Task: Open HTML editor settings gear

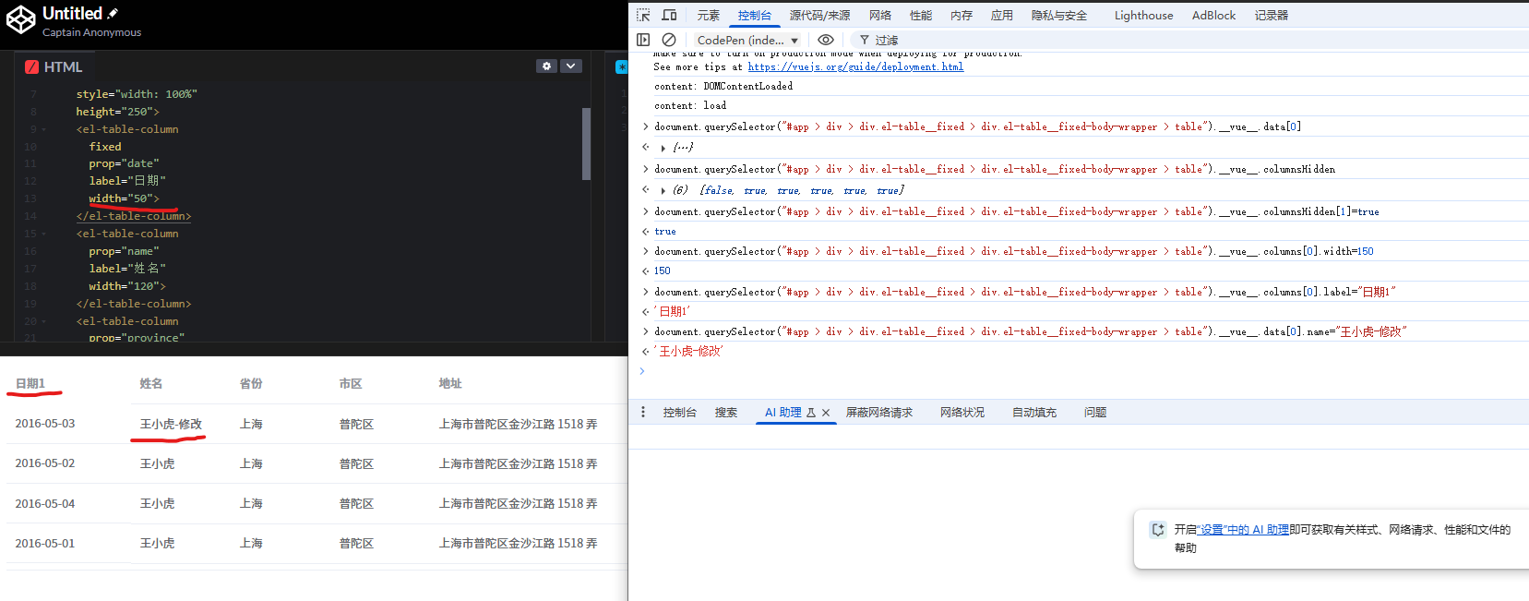Action: (x=546, y=66)
